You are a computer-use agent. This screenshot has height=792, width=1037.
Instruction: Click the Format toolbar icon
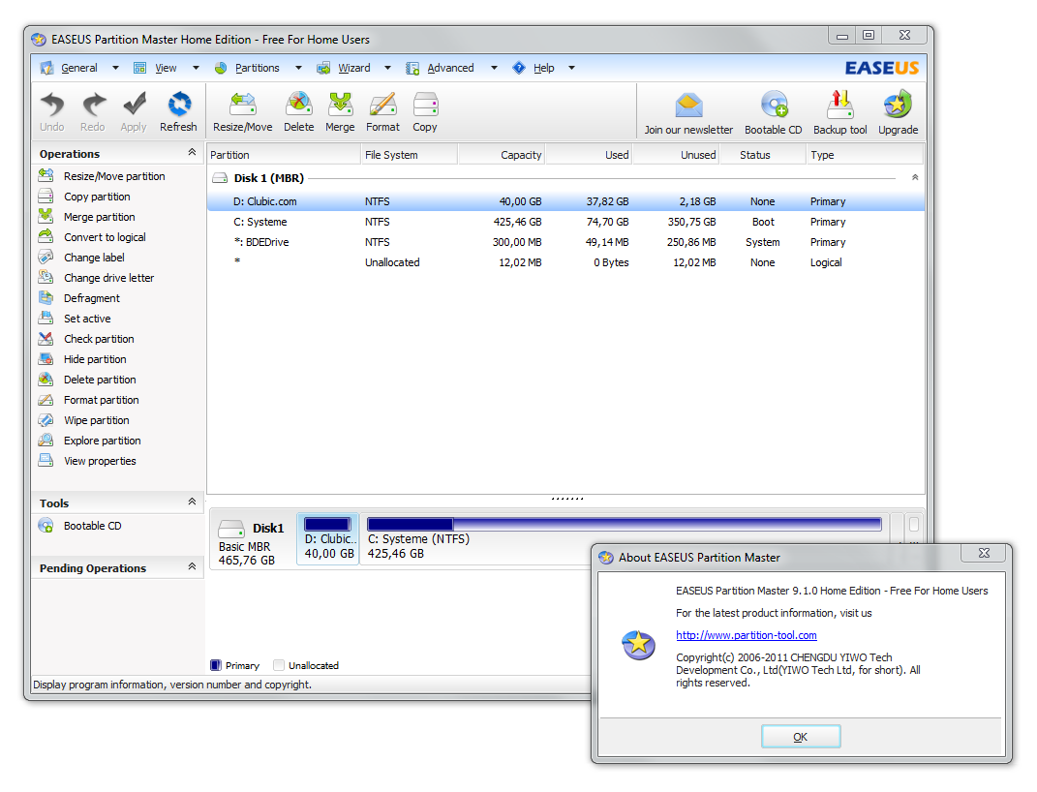click(382, 111)
